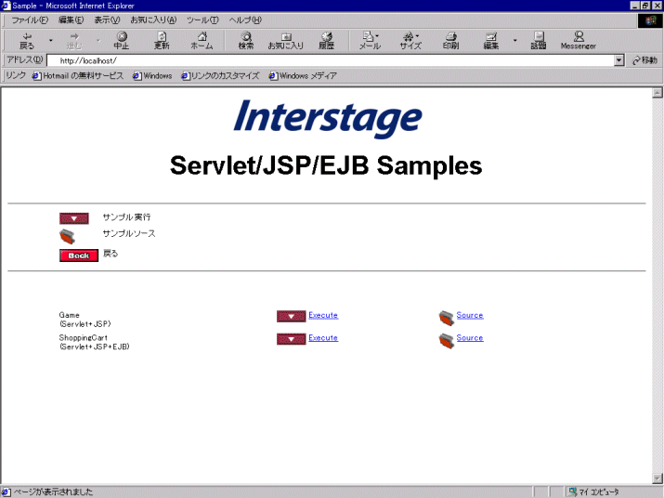
Task: Go to Home (ホーム) via toolbar
Action: (x=202, y=41)
